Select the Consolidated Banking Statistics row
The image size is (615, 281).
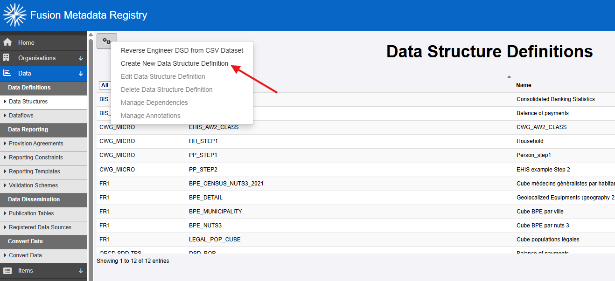356,99
